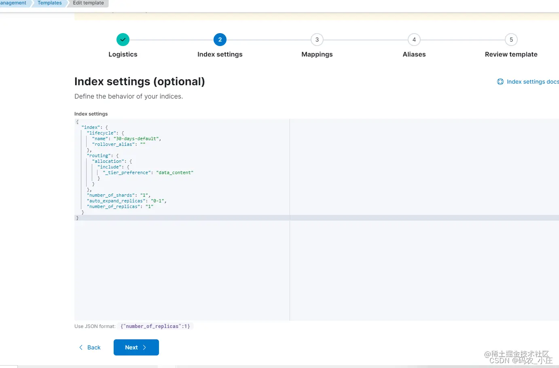Image resolution: width=559 pixels, height=368 pixels.
Task: Click the "number_of_shards": "1" line
Action: point(119,195)
